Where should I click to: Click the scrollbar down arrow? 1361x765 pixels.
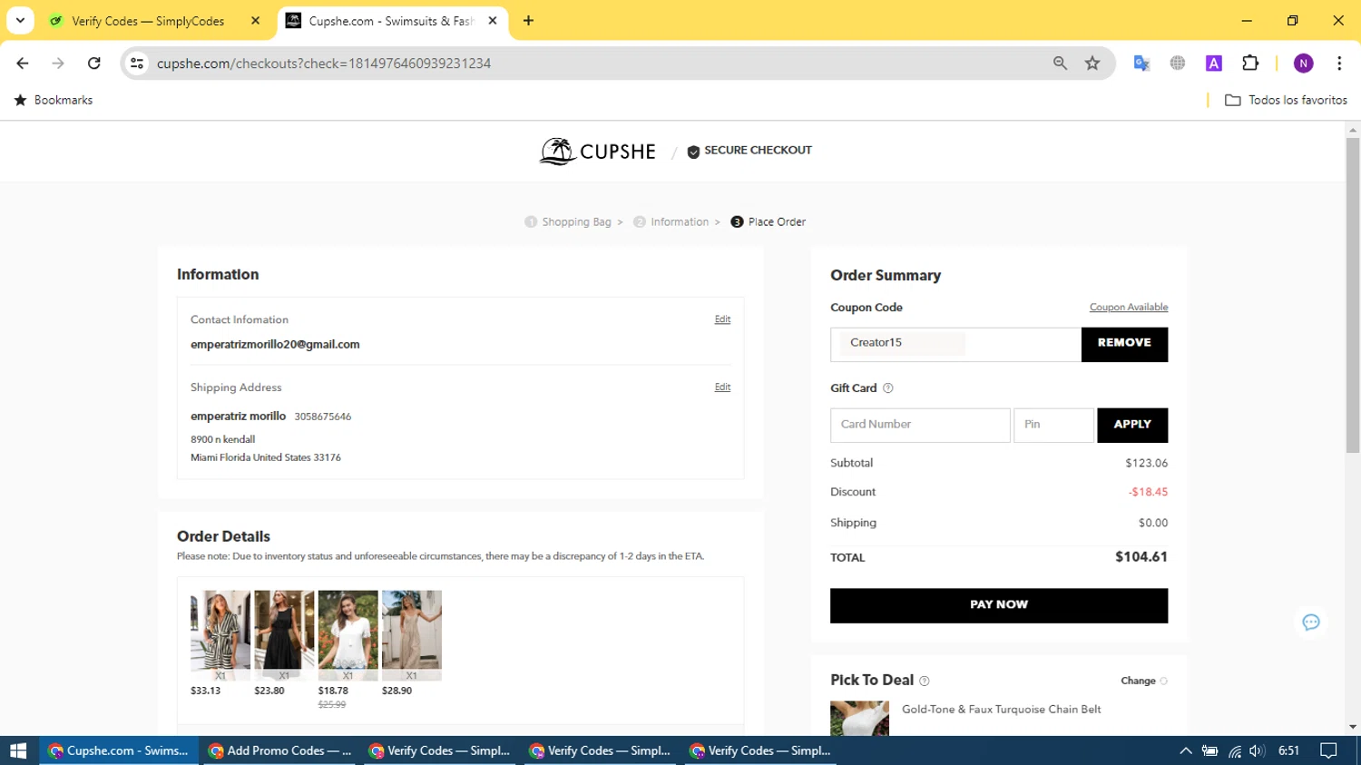click(1353, 727)
